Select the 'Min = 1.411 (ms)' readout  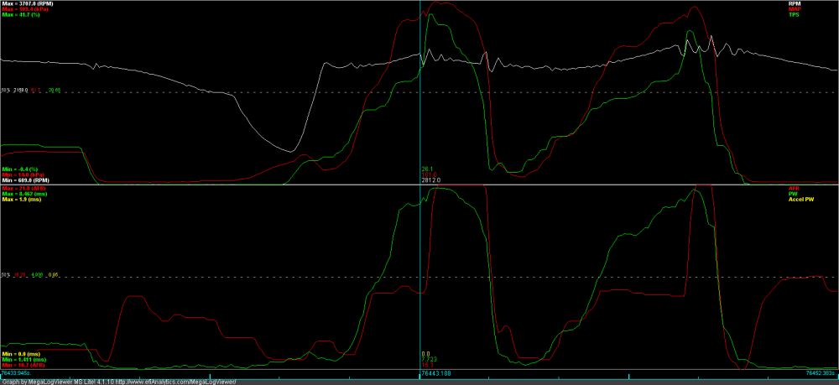point(23,359)
